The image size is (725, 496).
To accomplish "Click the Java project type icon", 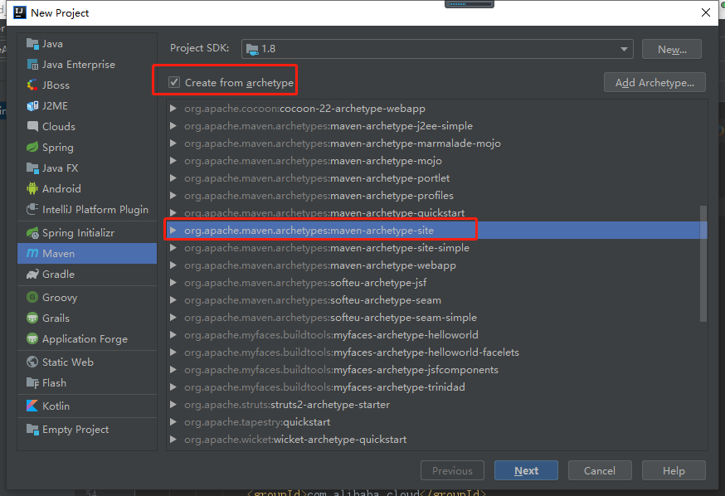I will pos(32,44).
